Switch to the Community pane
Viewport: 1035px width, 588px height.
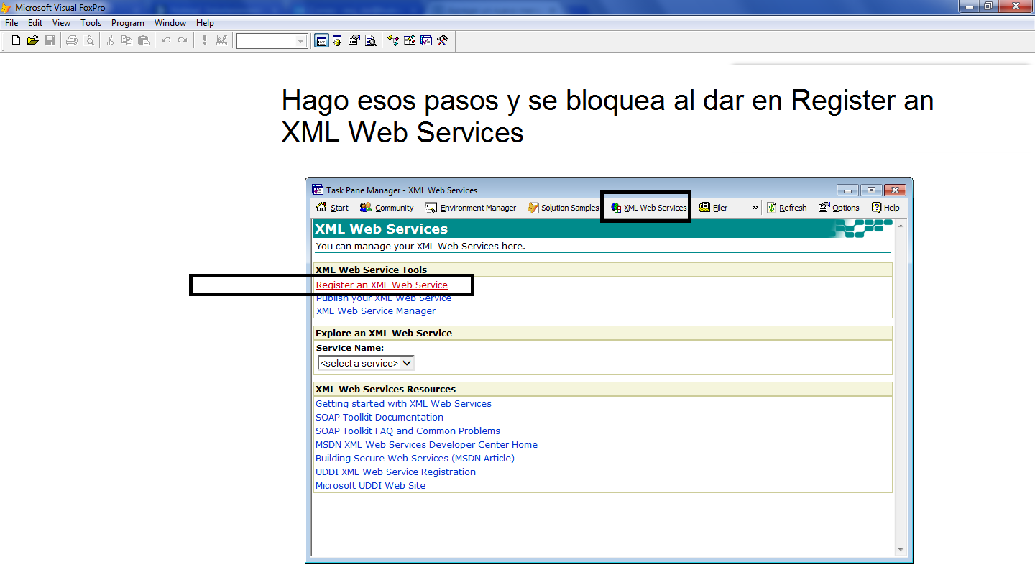[387, 208]
